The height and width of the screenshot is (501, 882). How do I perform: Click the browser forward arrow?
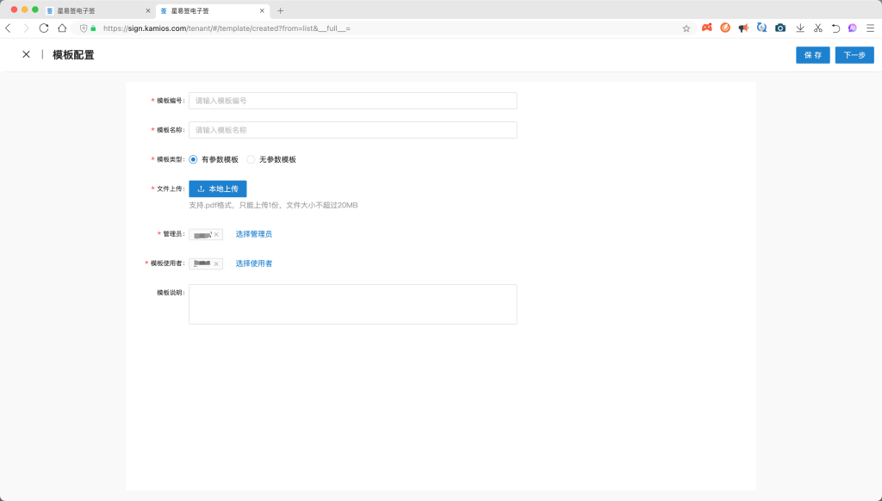pos(26,28)
